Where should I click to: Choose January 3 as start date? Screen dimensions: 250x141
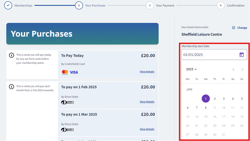224,99
